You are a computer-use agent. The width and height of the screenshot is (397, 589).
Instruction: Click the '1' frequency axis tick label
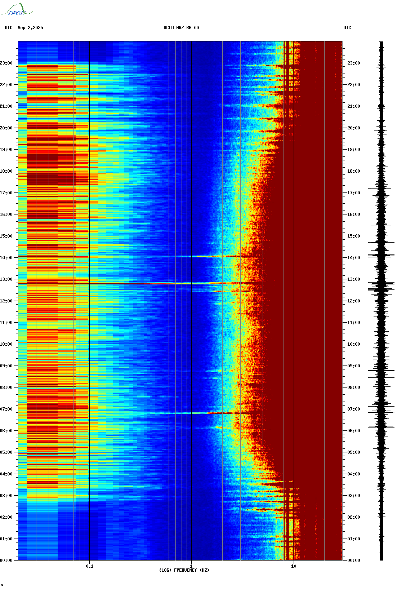(191, 566)
